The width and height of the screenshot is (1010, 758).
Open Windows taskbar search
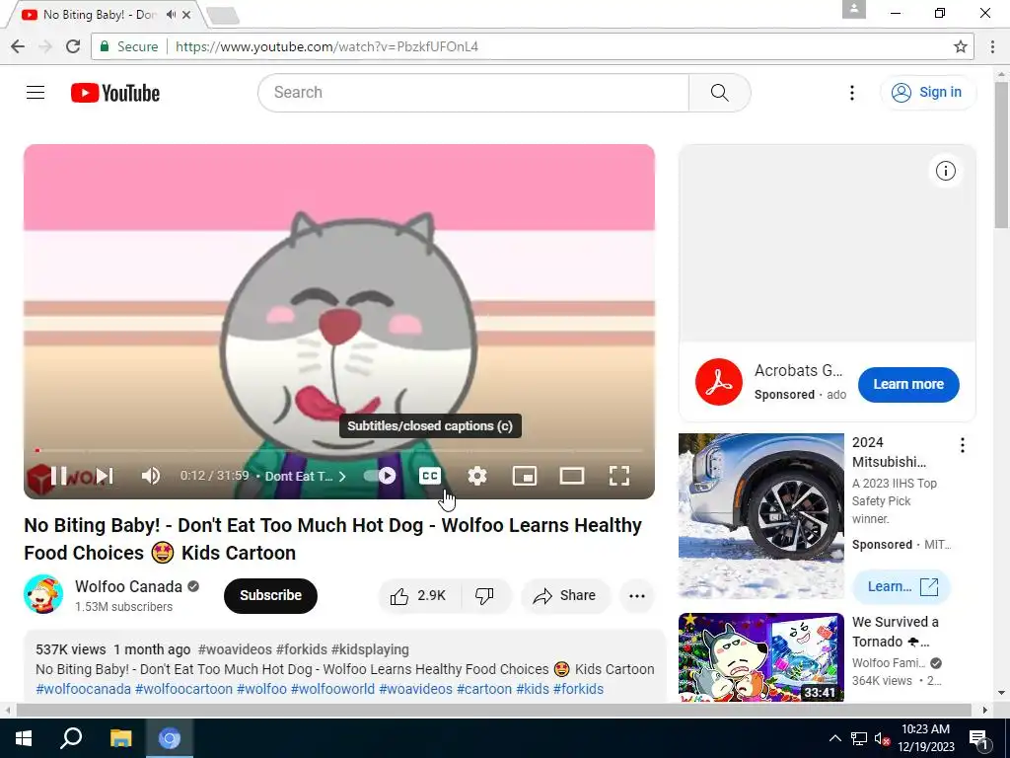pos(71,738)
